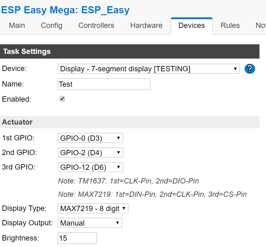Expand the Display Output dropdown
Viewport: 266px width, 247px height.
point(90,223)
